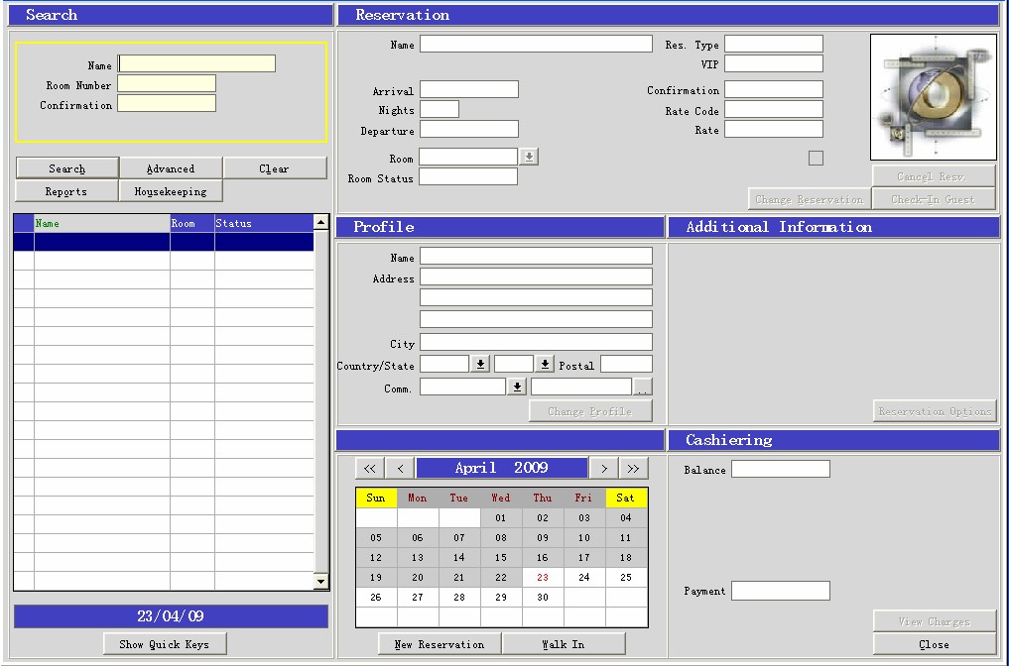Click the Advanced search button
Screen dimensions: 1009x666
[171, 168]
